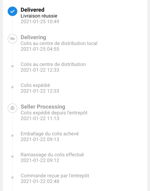Screen dimensions: 150x191
Task: Click the 2021-01-25 04:55 timestamp
Action: pyautogui.click(x=40, y=49)
